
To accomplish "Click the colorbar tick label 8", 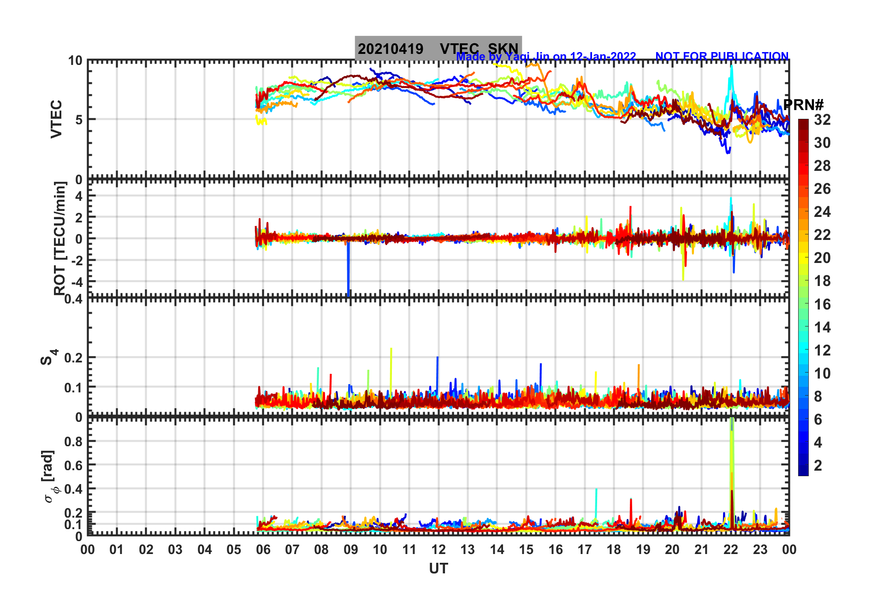I will tap(818, 397).
